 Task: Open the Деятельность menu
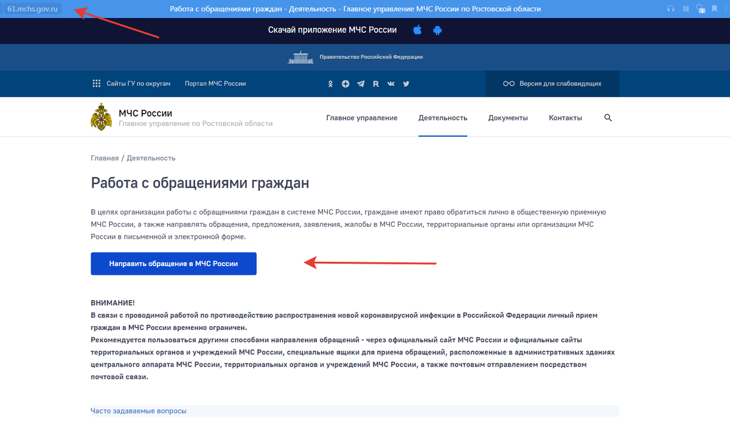coord(443,118)
